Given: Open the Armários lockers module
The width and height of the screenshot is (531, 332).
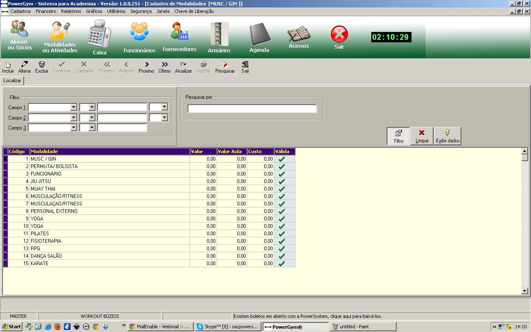Looking at the screenshot, I should (219, 37).
